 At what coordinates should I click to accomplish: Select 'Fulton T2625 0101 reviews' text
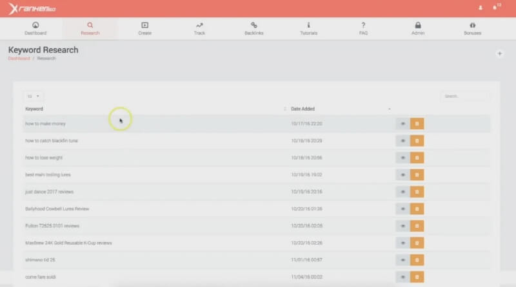(52, 226)
